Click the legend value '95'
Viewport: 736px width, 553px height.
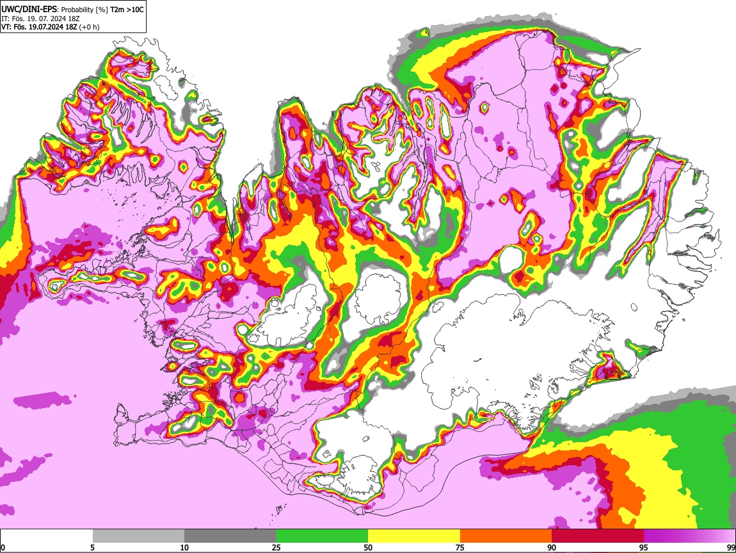pos(644,547)
